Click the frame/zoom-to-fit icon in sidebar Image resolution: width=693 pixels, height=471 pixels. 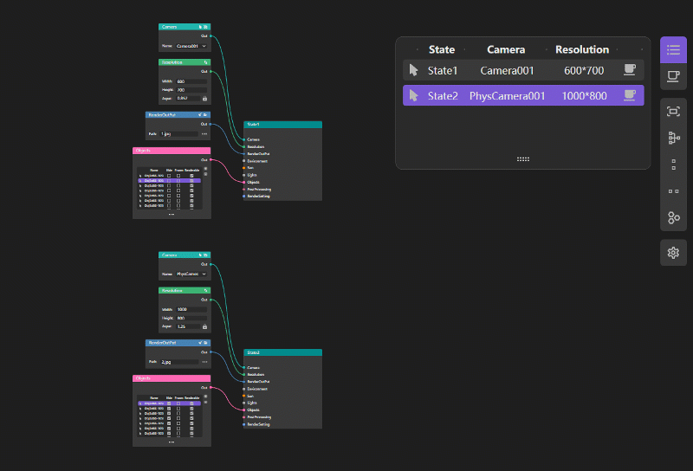673,112
